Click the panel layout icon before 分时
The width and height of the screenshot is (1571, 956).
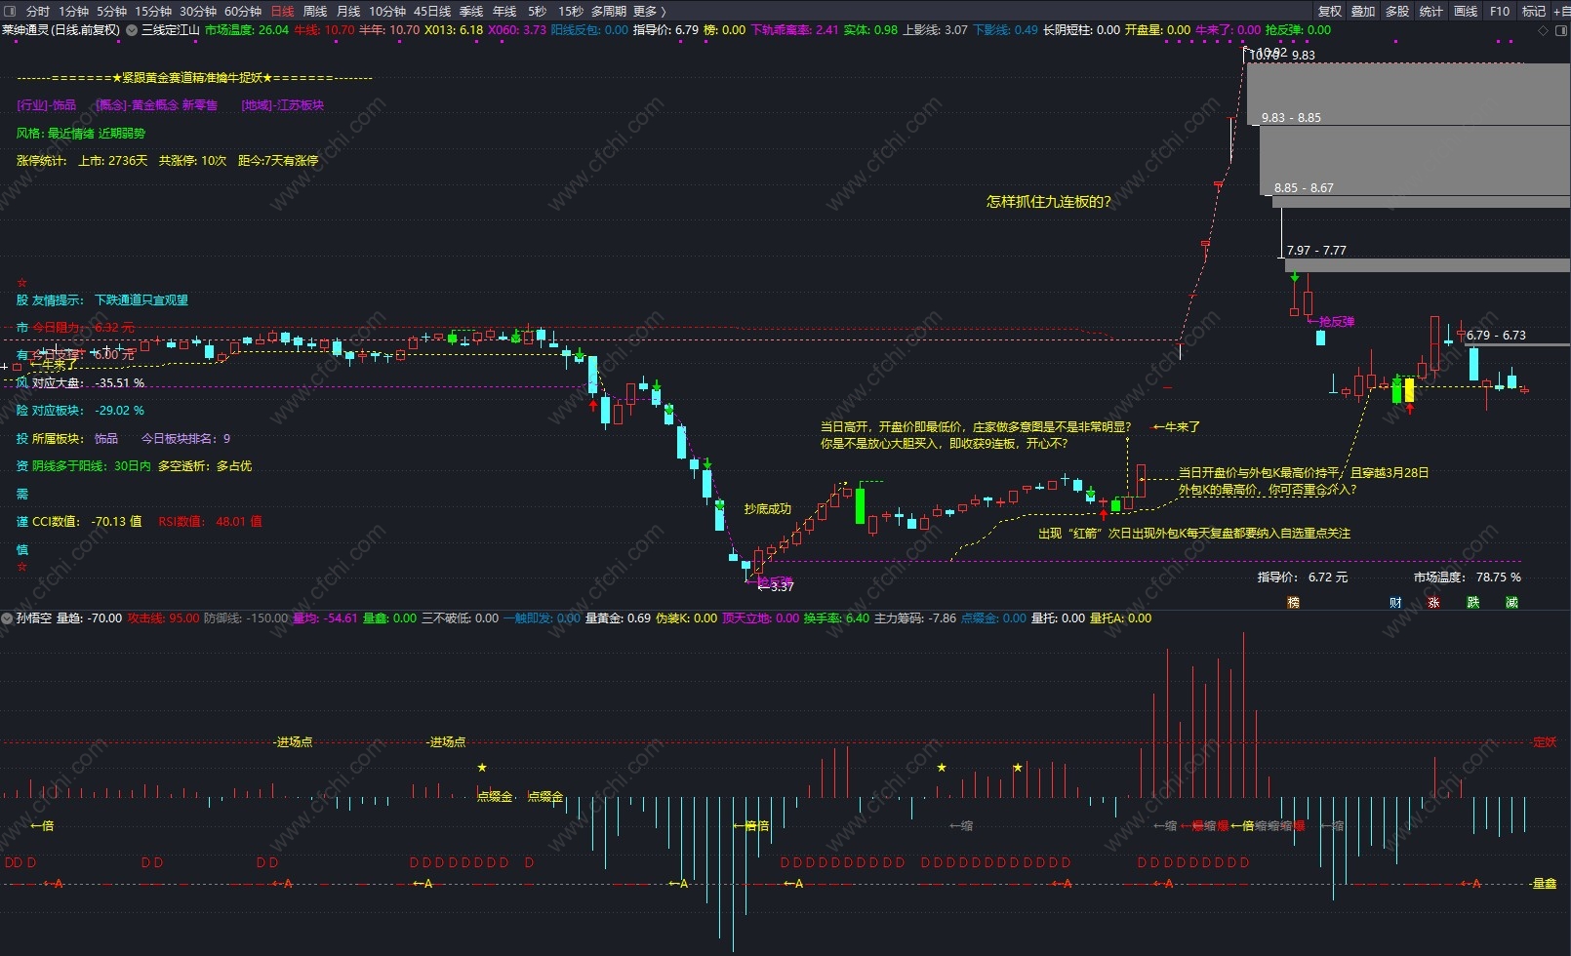tap(9, 11)
